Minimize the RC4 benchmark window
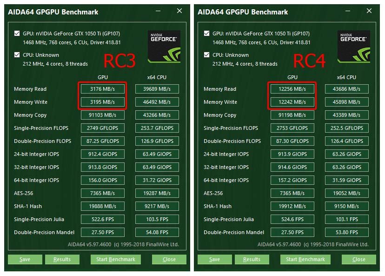The image size is (385, 276). (x=348, y=11)
